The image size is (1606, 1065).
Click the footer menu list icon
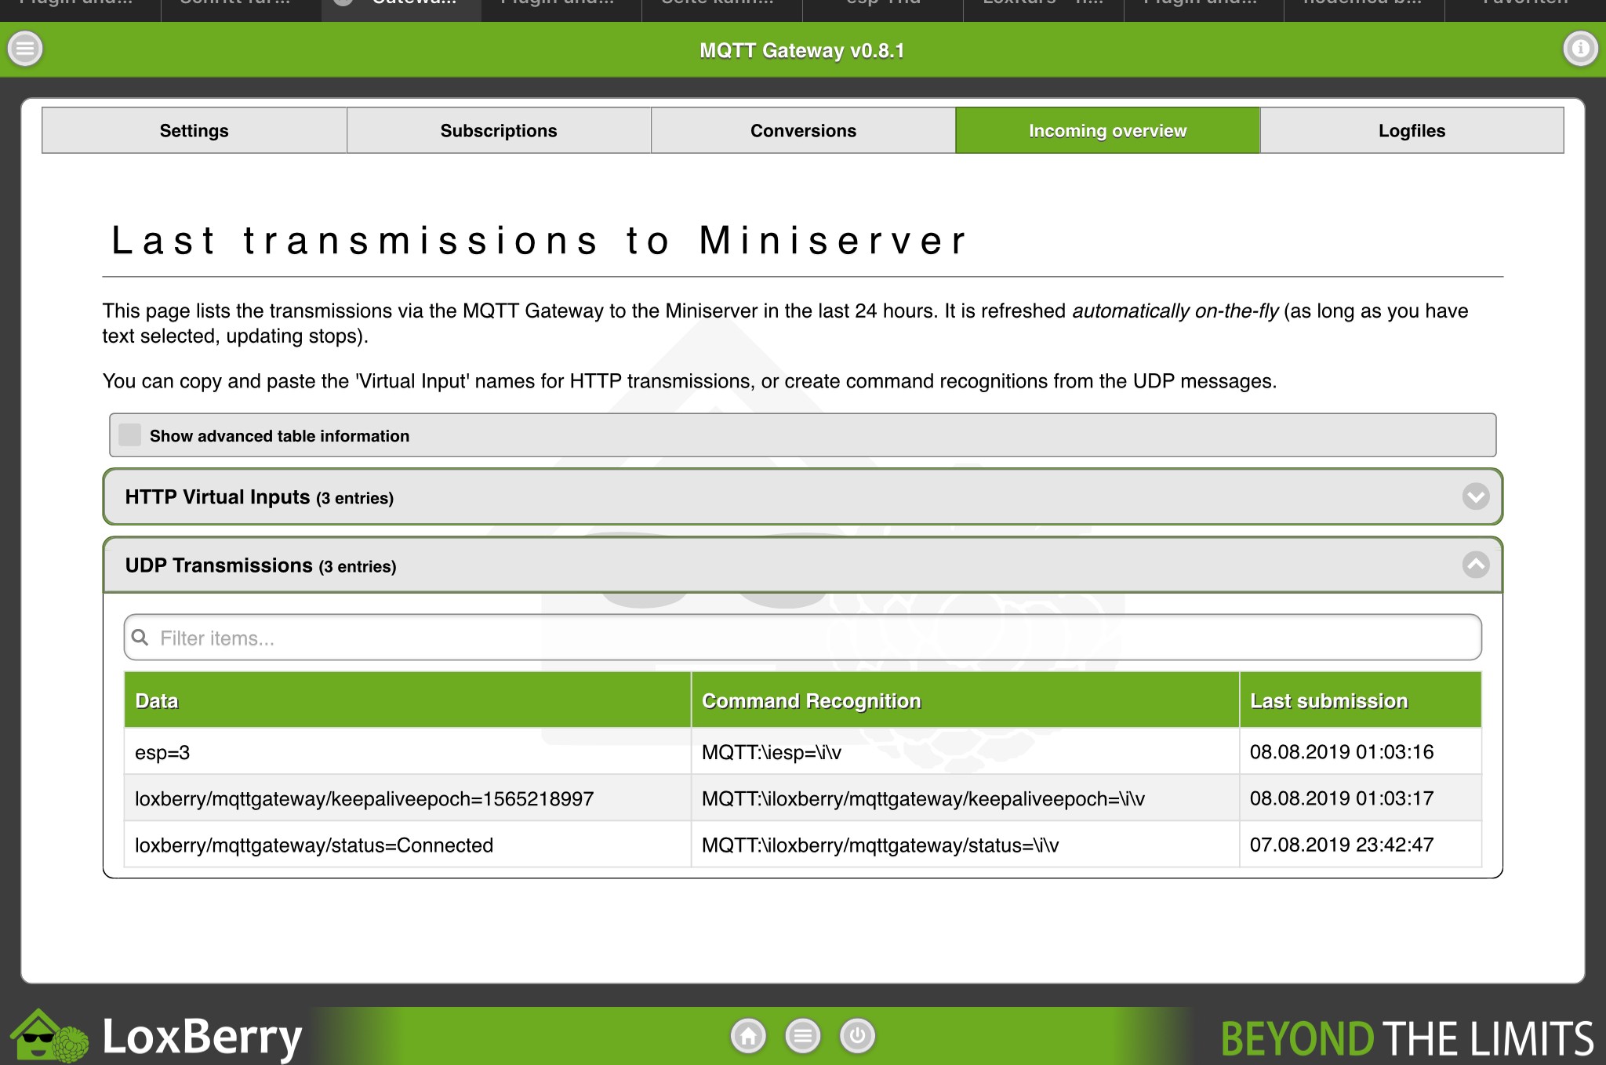tap(802, 1036)
